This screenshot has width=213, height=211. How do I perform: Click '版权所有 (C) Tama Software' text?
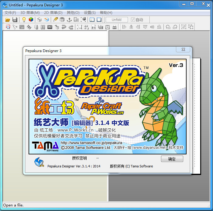coord(131,166)
